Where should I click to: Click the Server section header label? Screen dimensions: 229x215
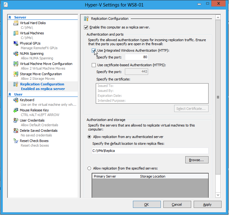click(20, 17)
